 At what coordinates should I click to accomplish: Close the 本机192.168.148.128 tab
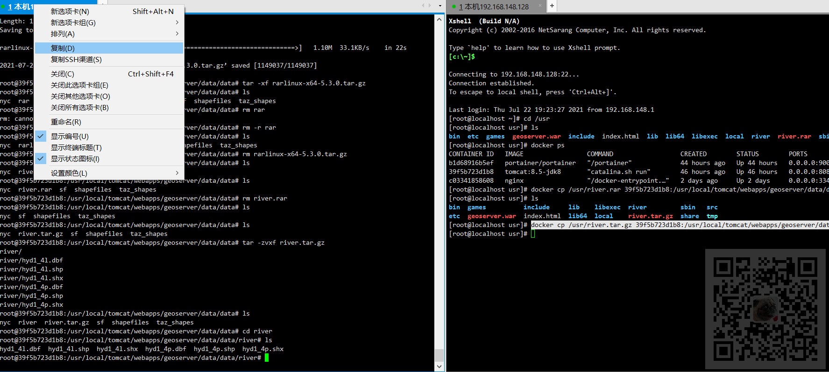pyautogui.click(x=540, y=6)
